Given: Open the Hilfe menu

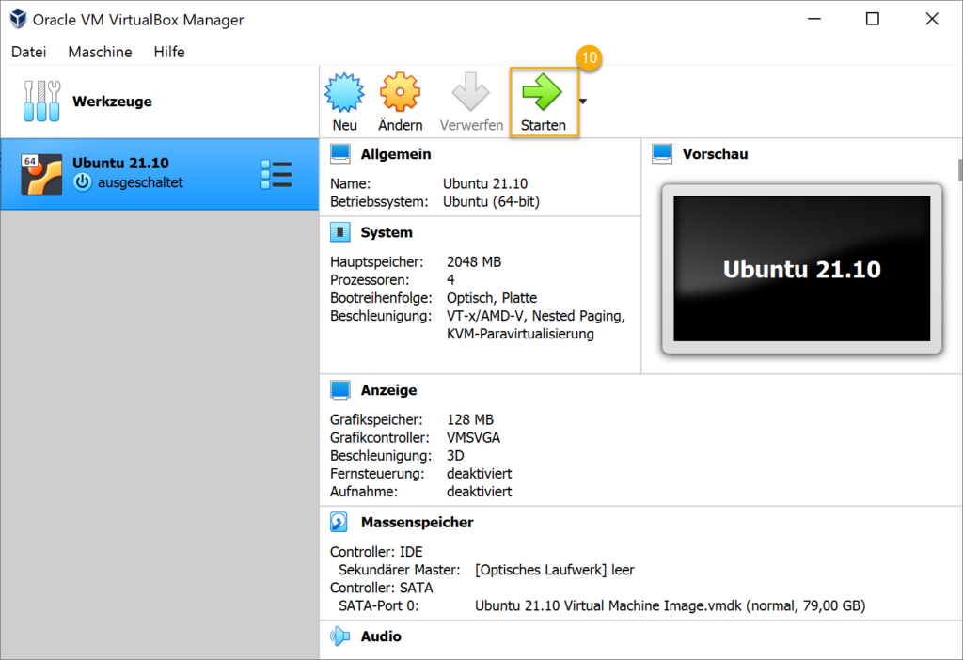Looking at the screenshot, I should [169, 53].
